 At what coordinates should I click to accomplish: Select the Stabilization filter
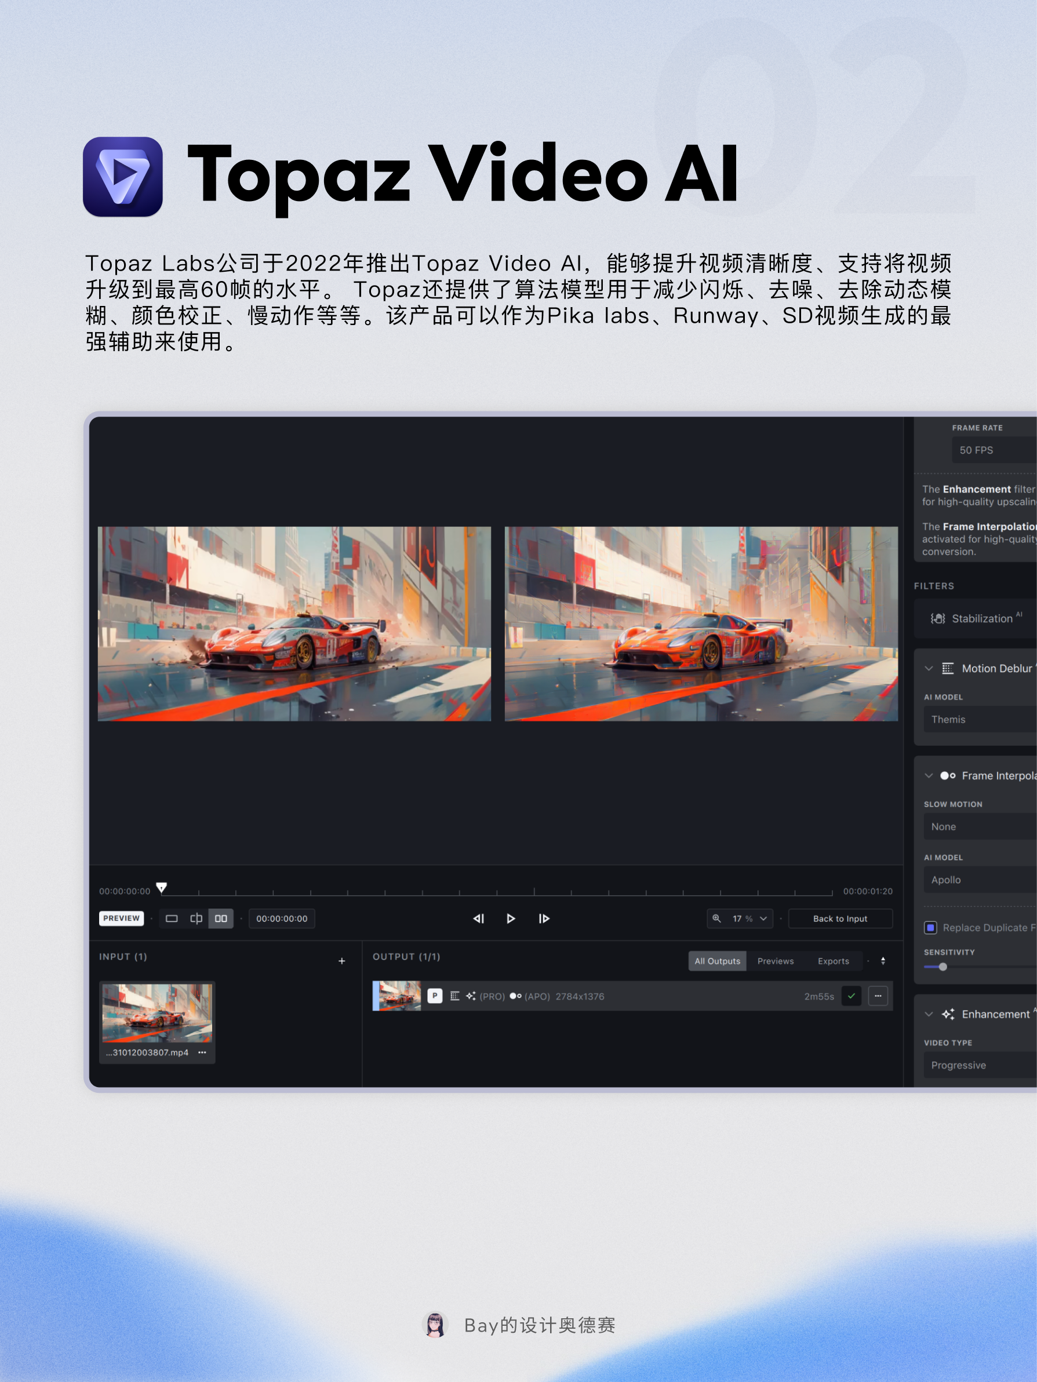pos(975,618)
